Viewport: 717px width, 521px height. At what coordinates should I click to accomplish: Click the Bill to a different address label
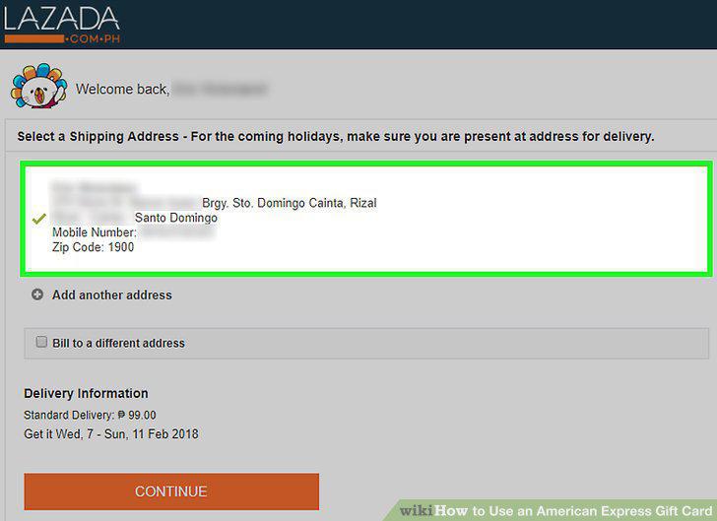[118, 343]
